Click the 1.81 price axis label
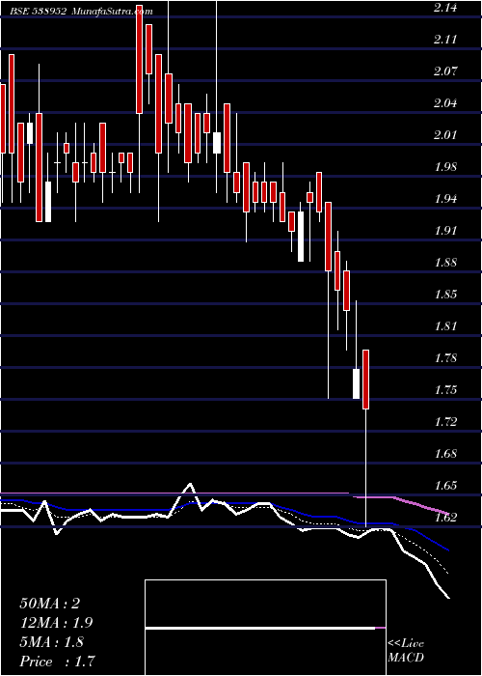The width and height of the screenshot is (482, 676). [445, 326]
